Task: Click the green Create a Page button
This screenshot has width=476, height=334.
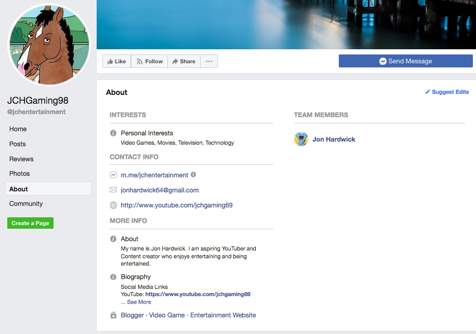Action: coord(30,223)
